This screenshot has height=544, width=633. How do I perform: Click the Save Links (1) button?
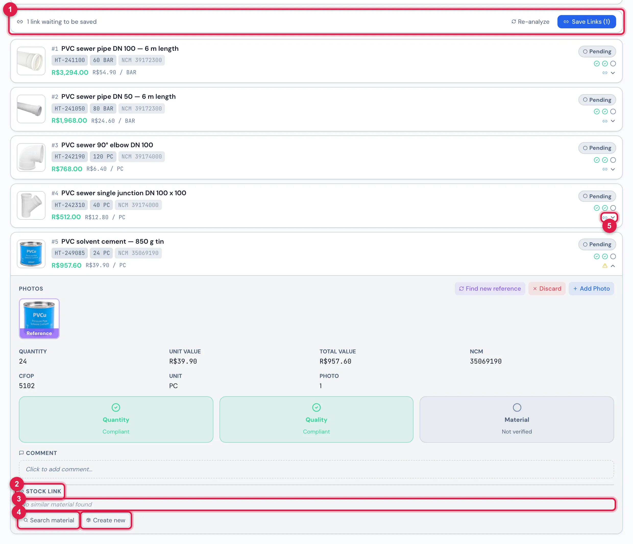tap(586, 22)
